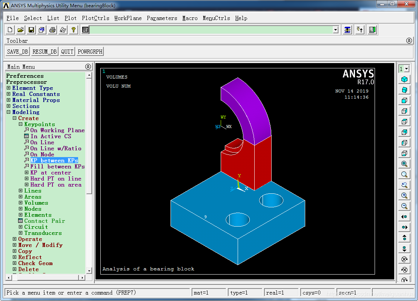The height and width of the screenshot is (301, 418).
Task: Switch to Front View
Action: 404,100
